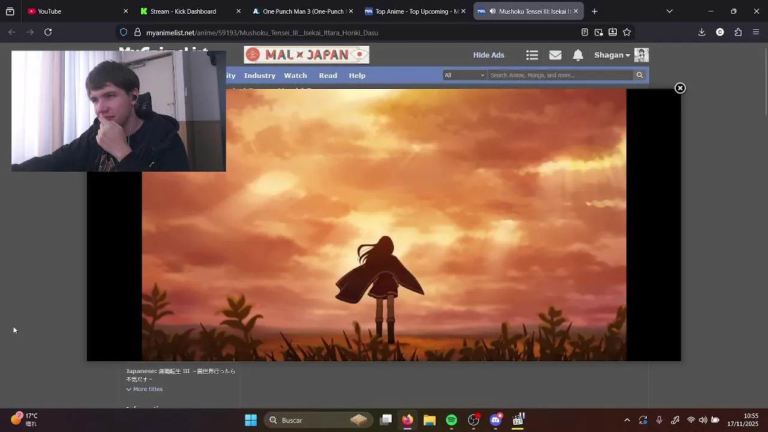
Task: Open Task View on taskbar
Action: [386, 420]
